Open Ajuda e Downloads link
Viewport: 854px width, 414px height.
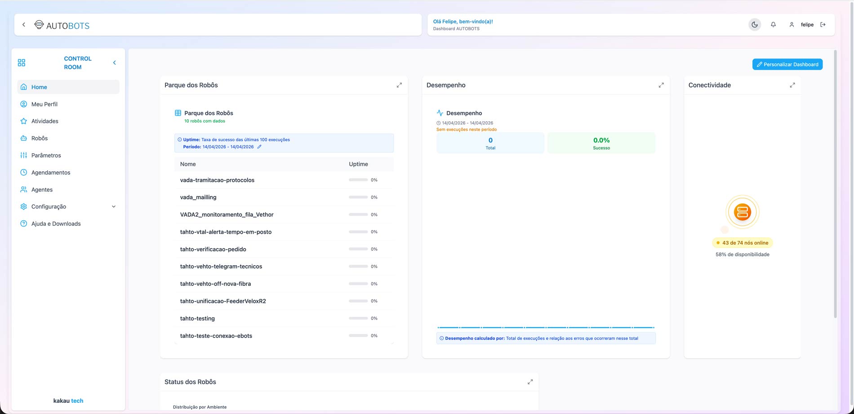click(x=56, y=224)
